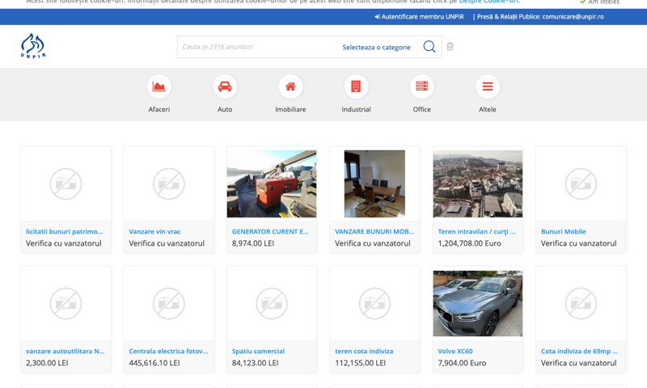Viewport: 647px width, 388px height.
Task: Open the Auto category car icon
Action: (x=225, y=86)
